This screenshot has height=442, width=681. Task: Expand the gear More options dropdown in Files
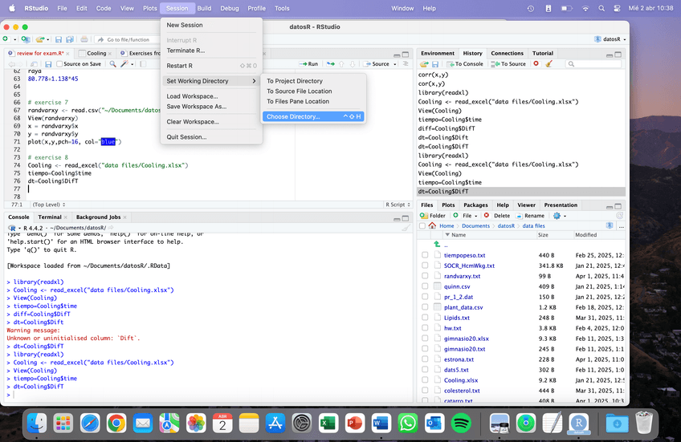560,215
